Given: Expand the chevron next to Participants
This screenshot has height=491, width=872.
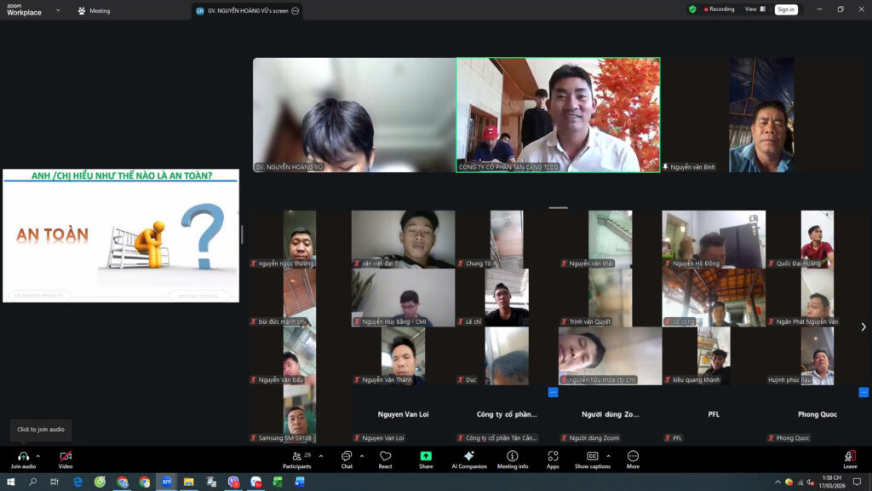Looking at the screenshot, I should point(320,456).
